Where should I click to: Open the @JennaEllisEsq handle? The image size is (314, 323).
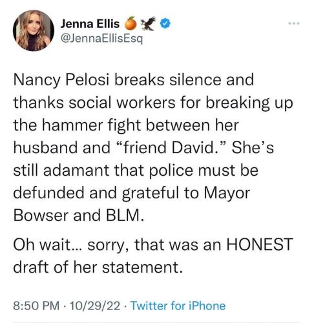[x=101, y=39]
